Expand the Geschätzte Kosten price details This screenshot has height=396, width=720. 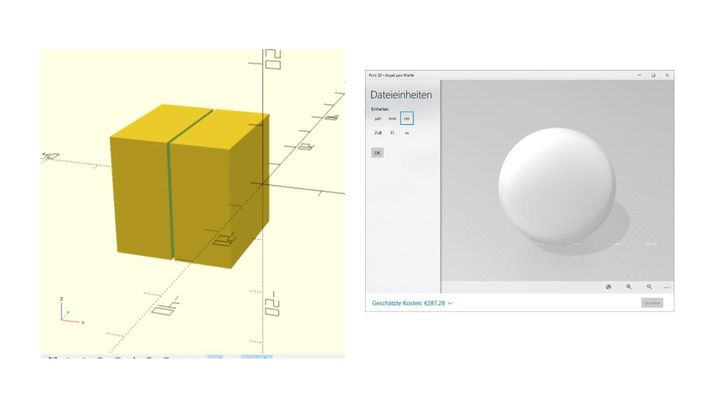pyautogui.click(x=412, y=303)
